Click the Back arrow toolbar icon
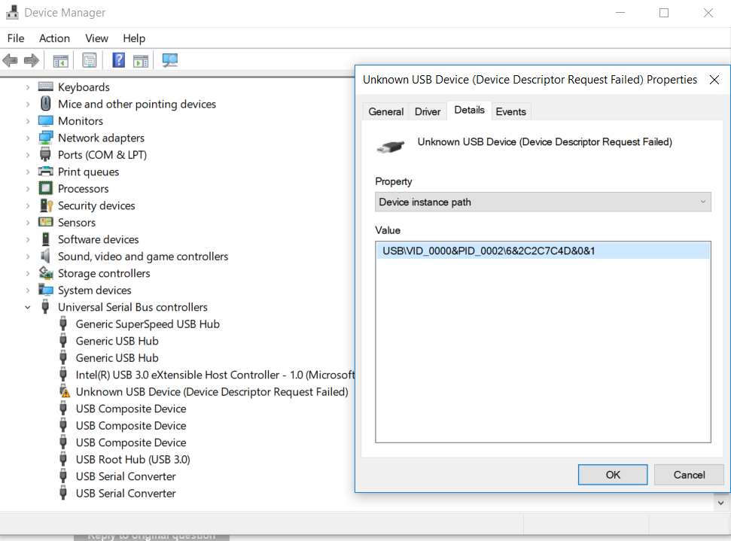The width and height of the screenshot is (731, 541). tap(10, 60)
